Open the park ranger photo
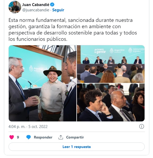 (43, 83)
